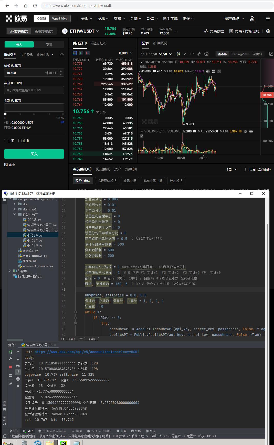Toggle MA indicator visibility eye
274x445 pixels.
[x=208, y=71]
